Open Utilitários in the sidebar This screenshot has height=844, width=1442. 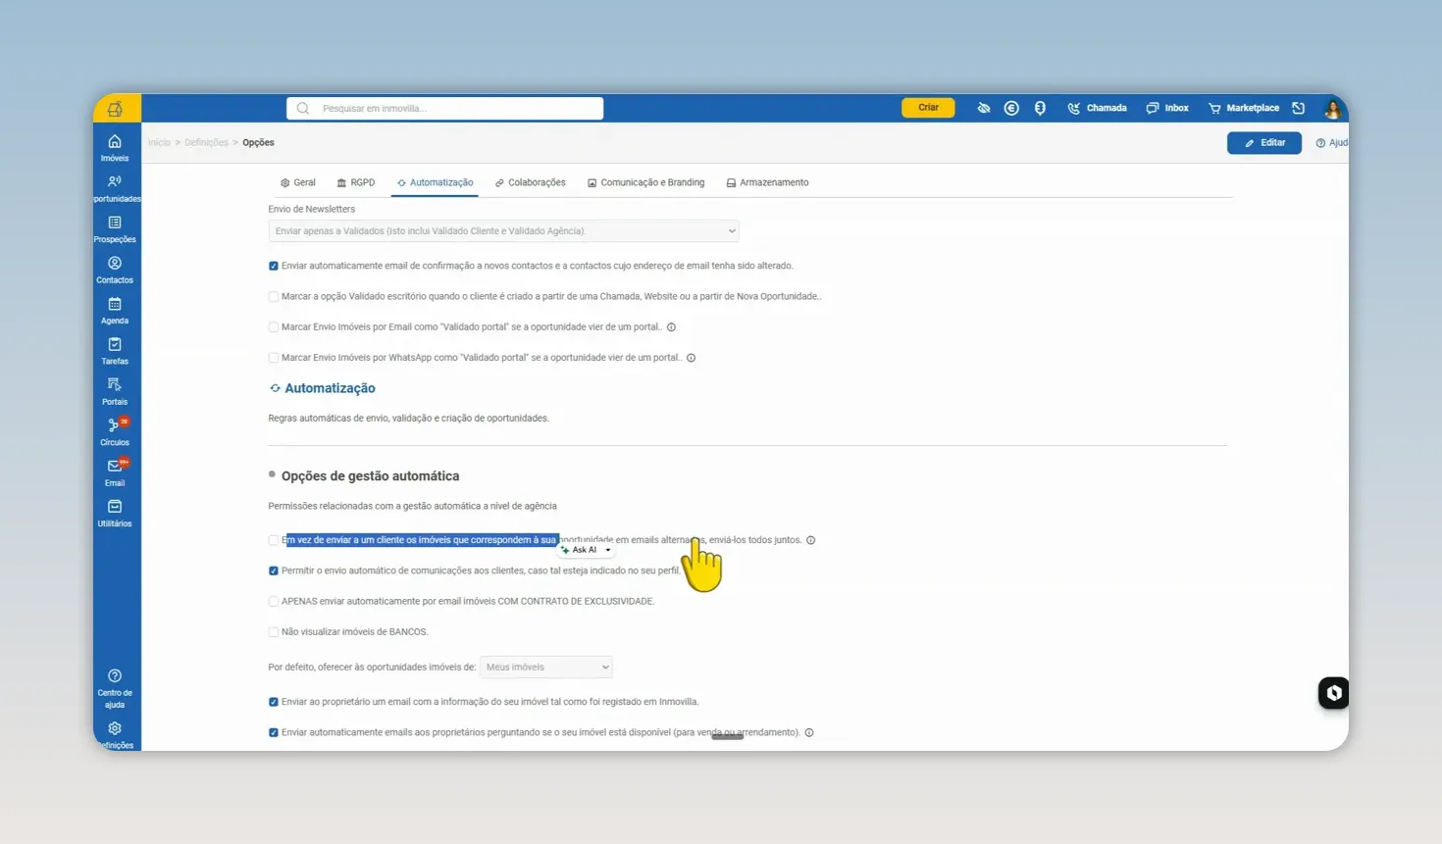tap(115, 513)
